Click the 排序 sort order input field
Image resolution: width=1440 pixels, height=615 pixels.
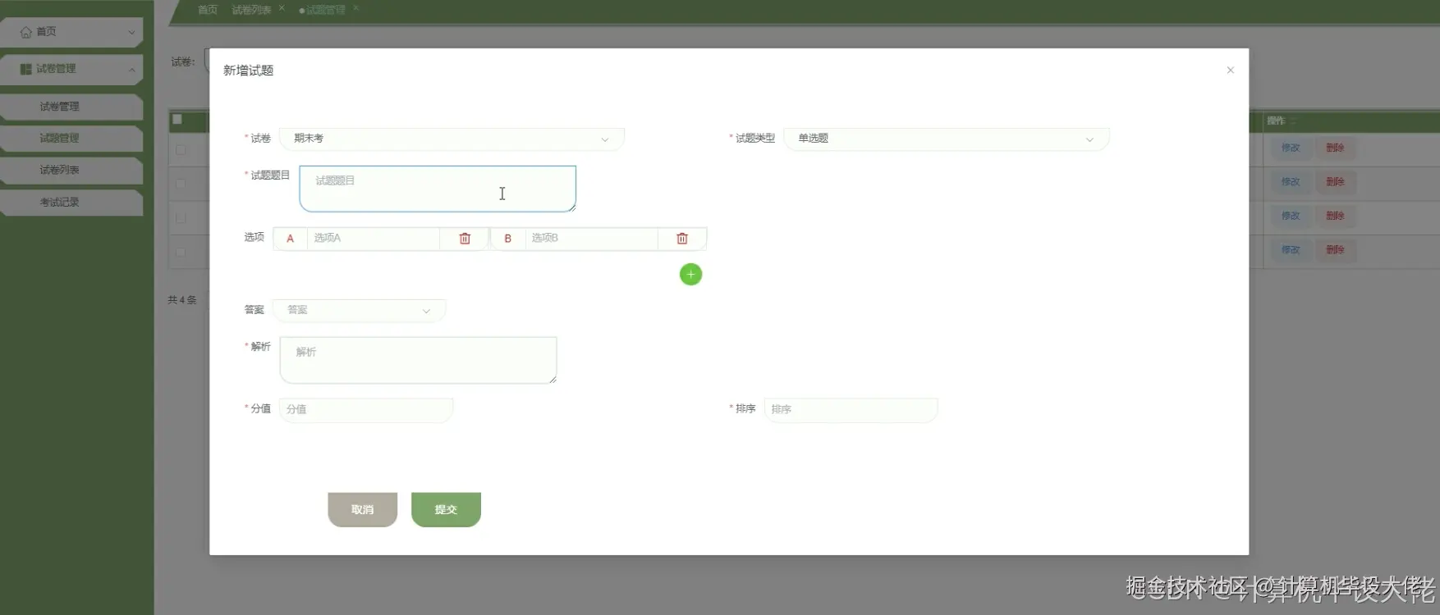click(x=851, y=409)
